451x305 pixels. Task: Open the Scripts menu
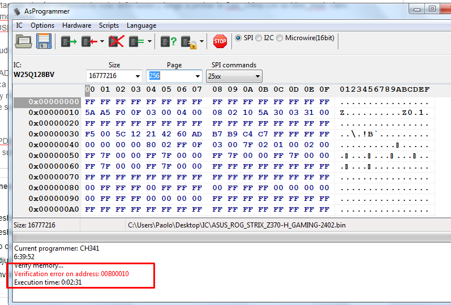coord(109,25)
